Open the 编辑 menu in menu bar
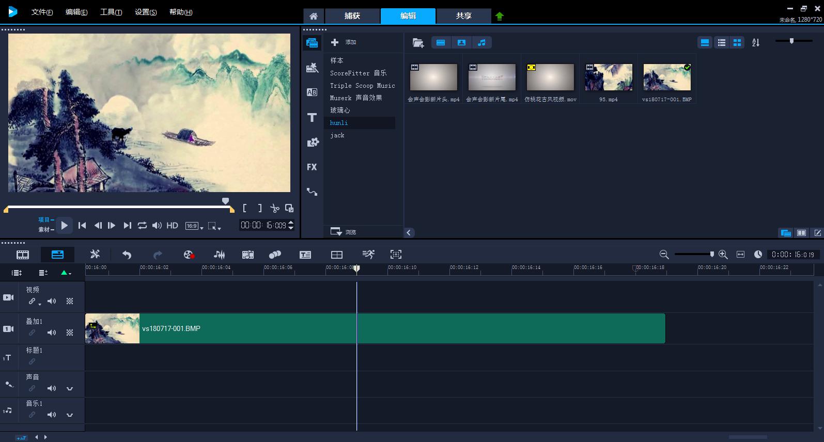Image resolution: width=824 pixels, height=442 pixels. 76,12
